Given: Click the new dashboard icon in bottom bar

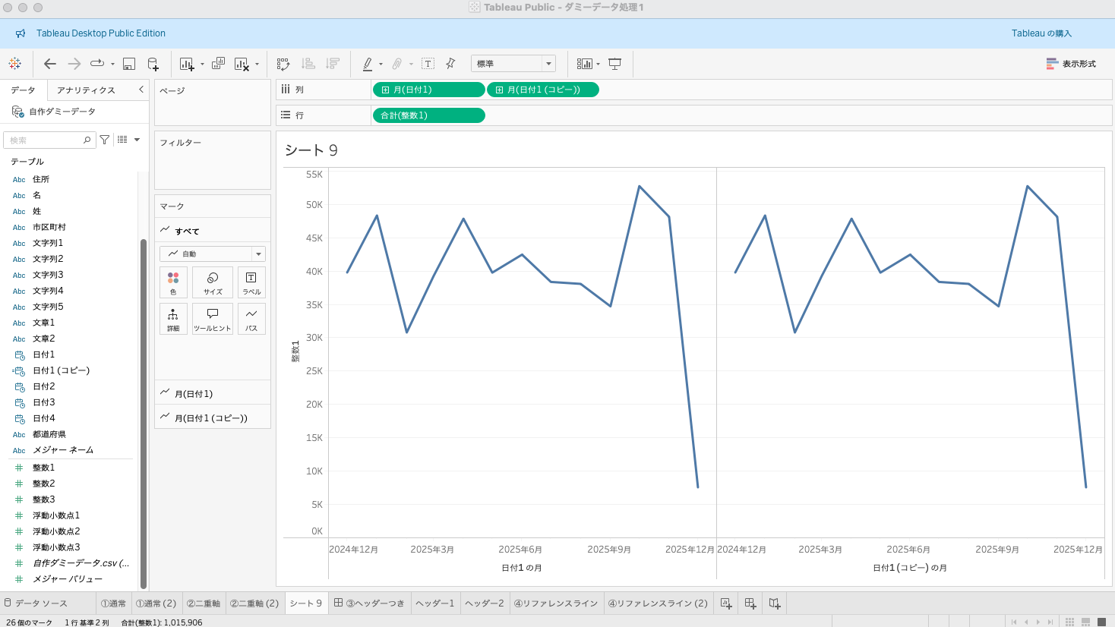Looking at the screenshot, I should [750, 603].
